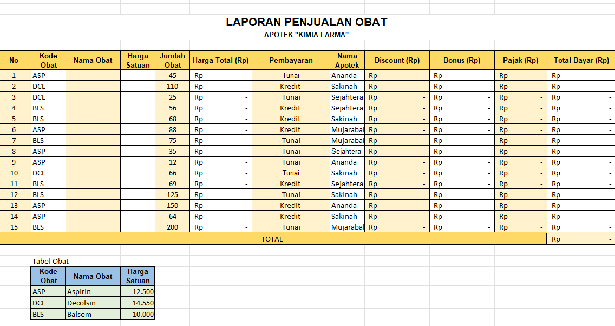Click the Bonus cell in row 8
Viewport: 615px width, 326px height.
click(462, 151)
